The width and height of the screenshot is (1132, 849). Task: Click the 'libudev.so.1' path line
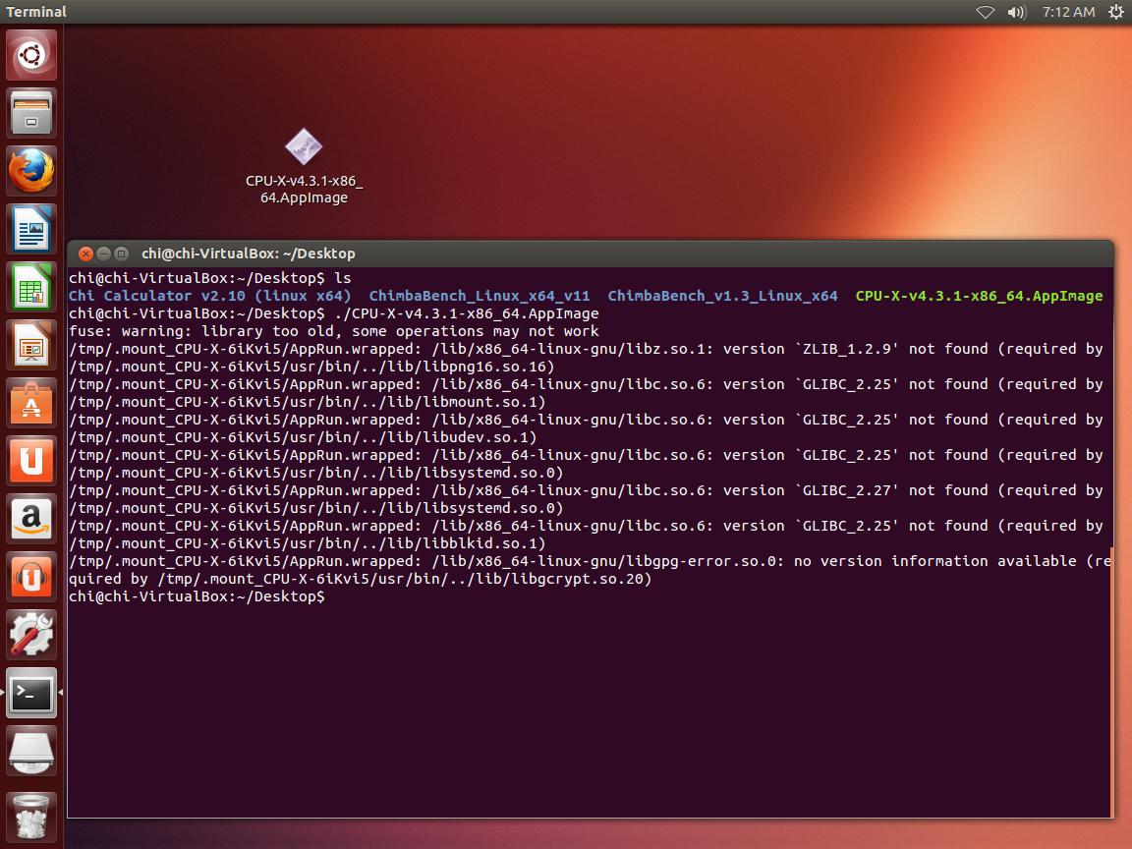pos(303,437)
